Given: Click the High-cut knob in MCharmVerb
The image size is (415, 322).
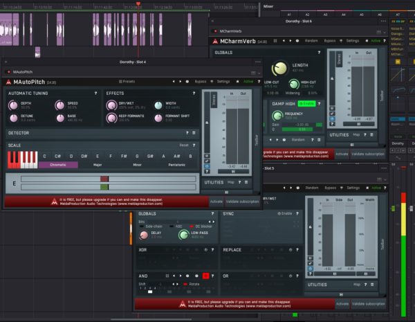Looking at the screenshot, I should pyautogui.click(x=293, y=84).
